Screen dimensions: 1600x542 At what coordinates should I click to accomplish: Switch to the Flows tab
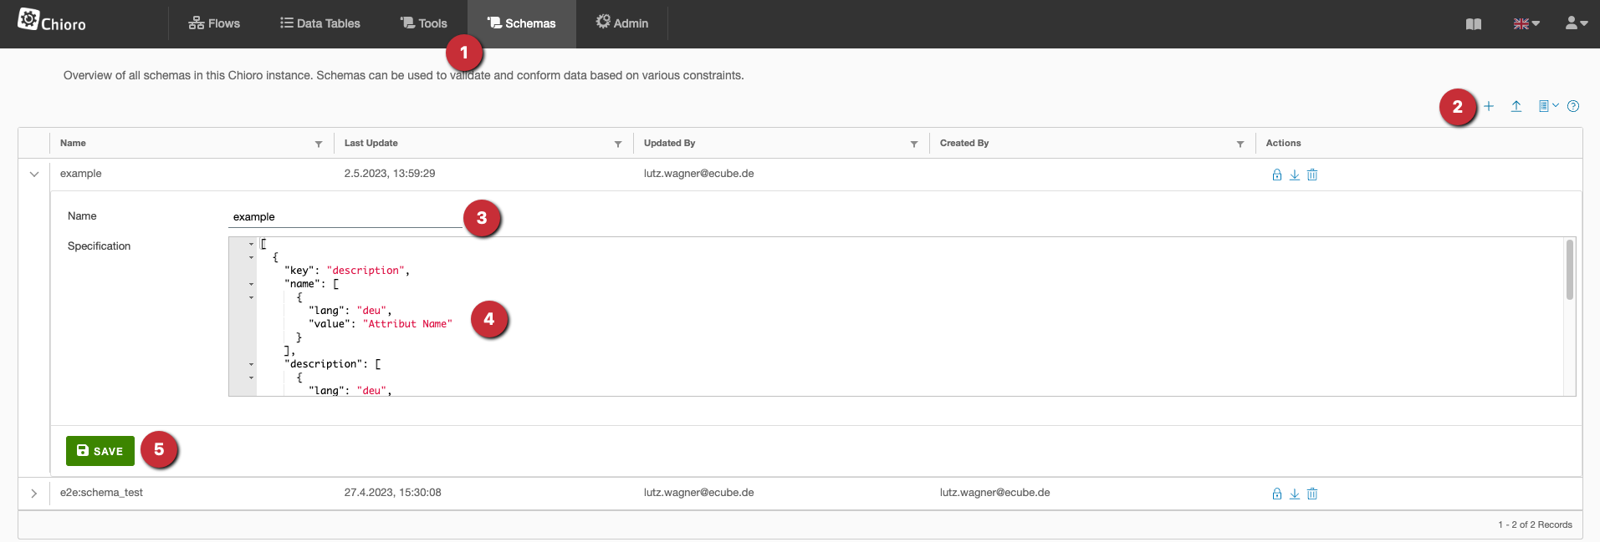pos(215,23)
